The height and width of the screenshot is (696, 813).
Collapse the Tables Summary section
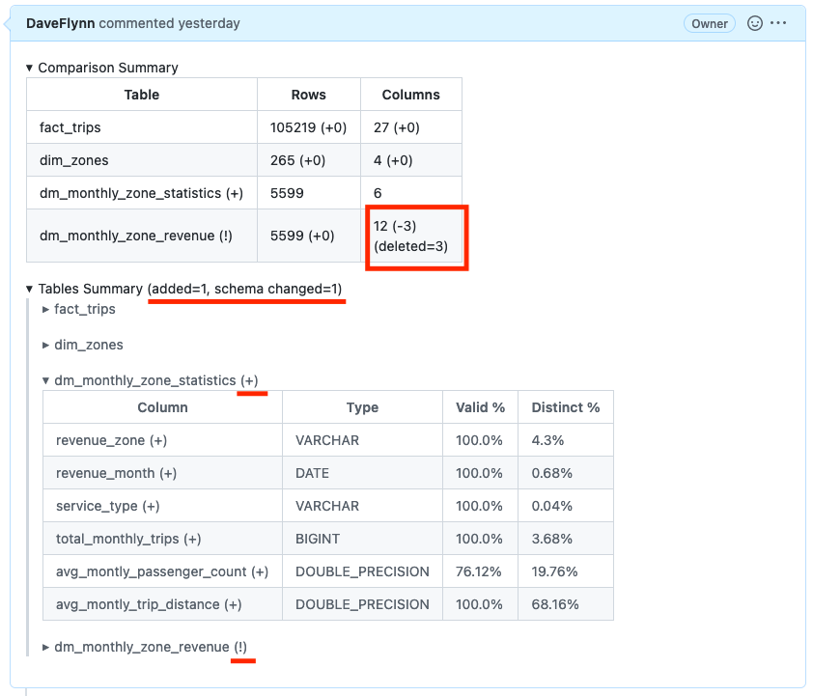30,289
